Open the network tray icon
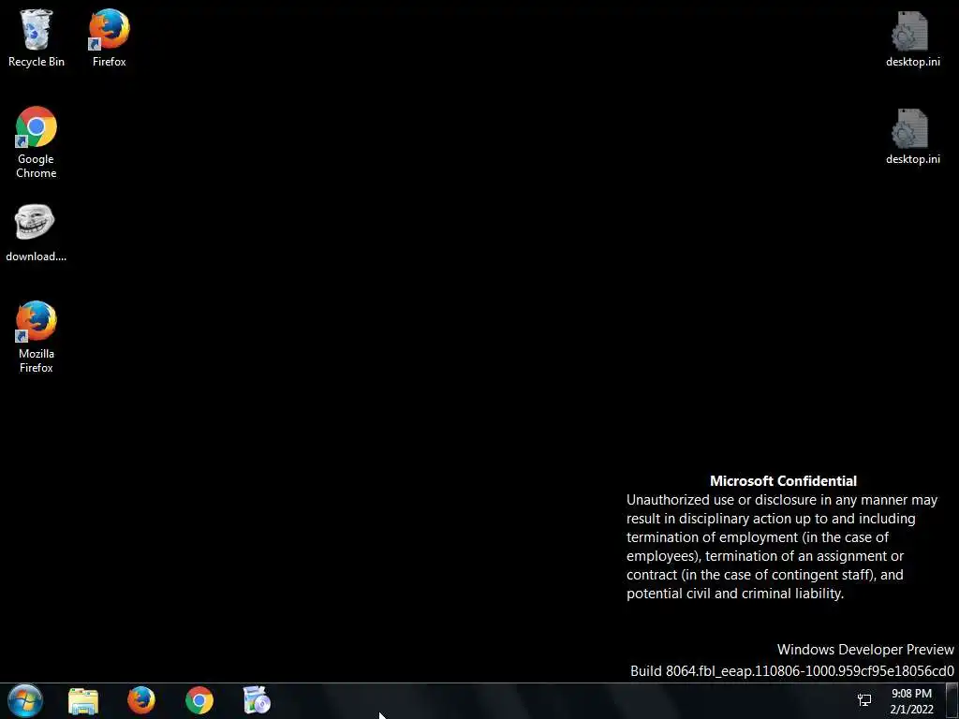959x719 pixels. pos(864,700)
